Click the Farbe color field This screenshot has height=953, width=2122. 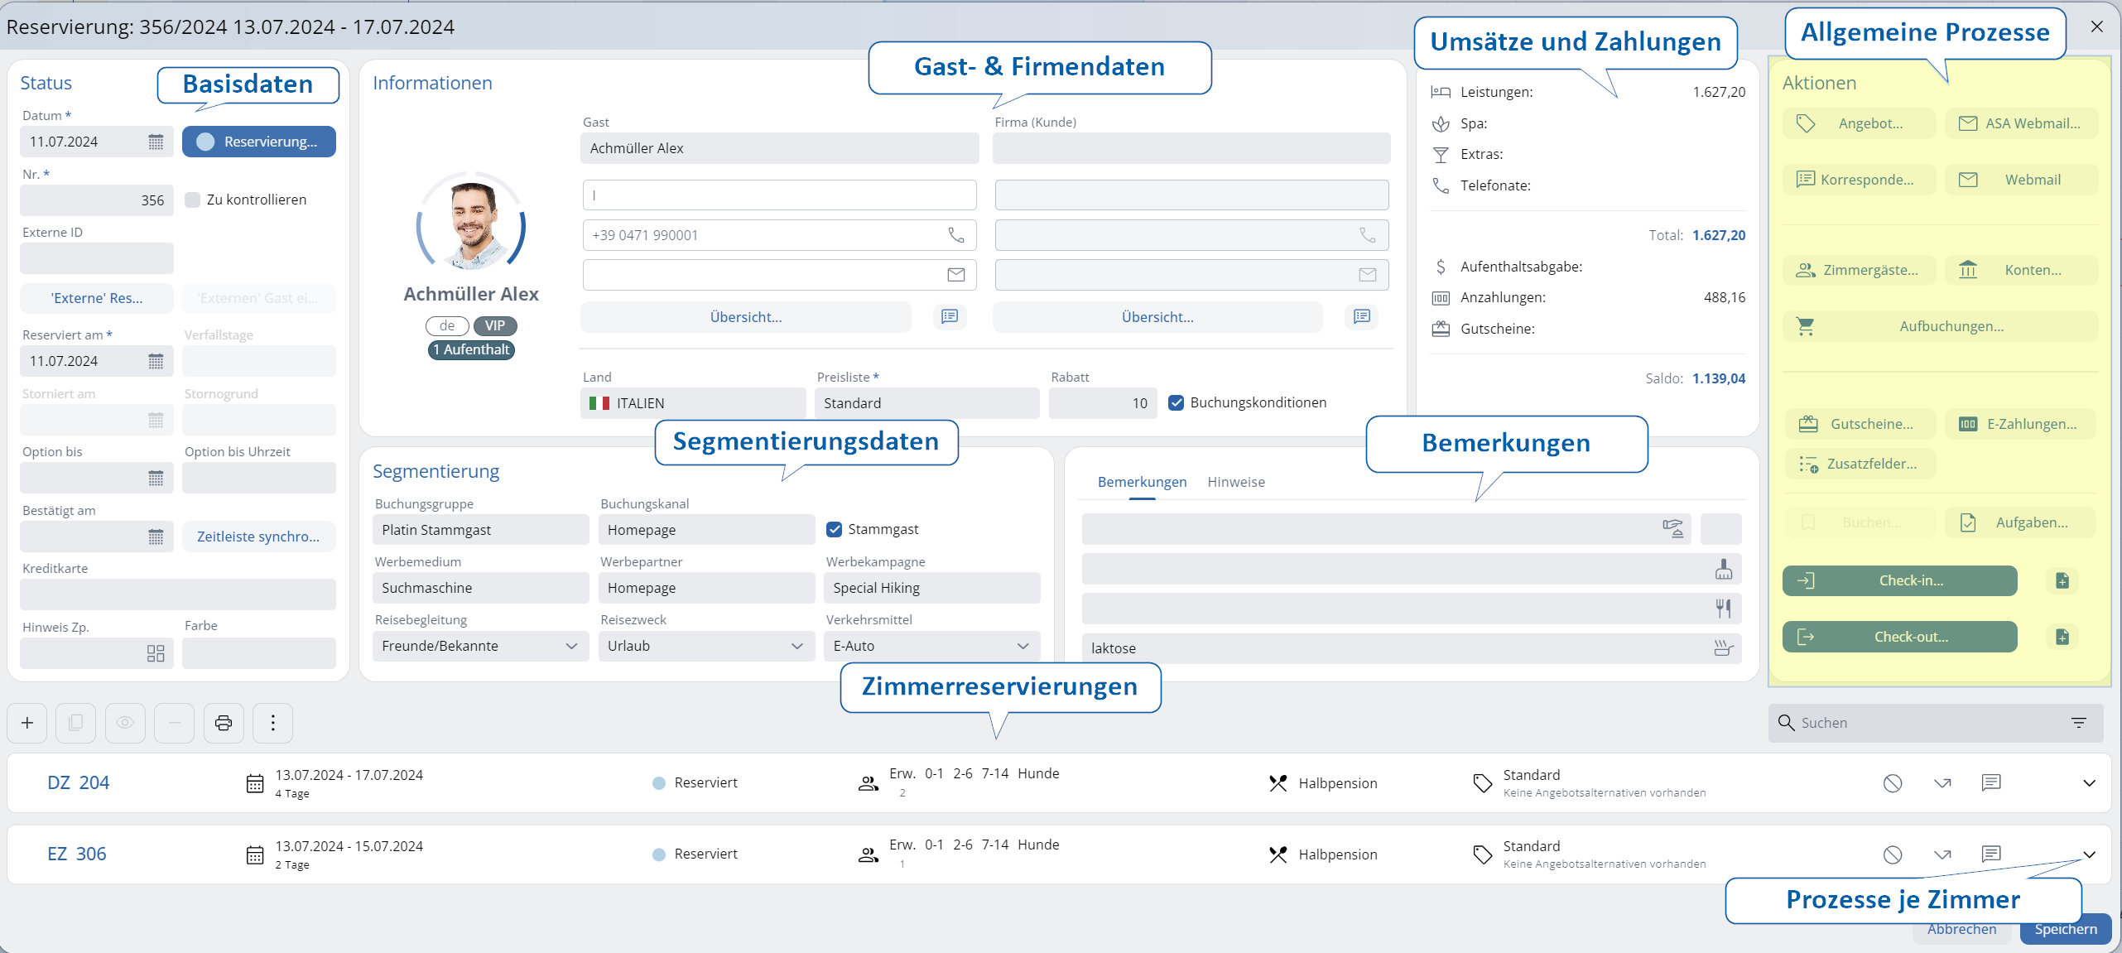[258, 653]
